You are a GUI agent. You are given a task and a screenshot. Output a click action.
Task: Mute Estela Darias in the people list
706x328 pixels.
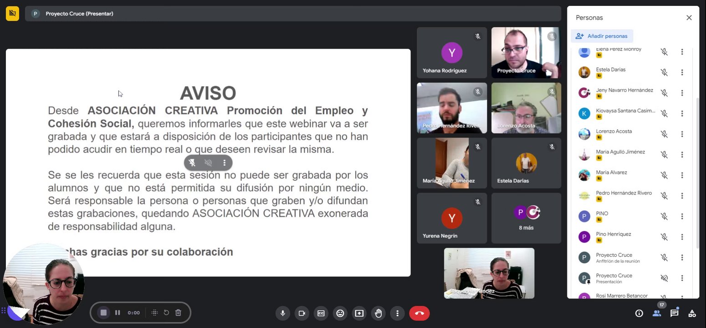click(664, 72)
